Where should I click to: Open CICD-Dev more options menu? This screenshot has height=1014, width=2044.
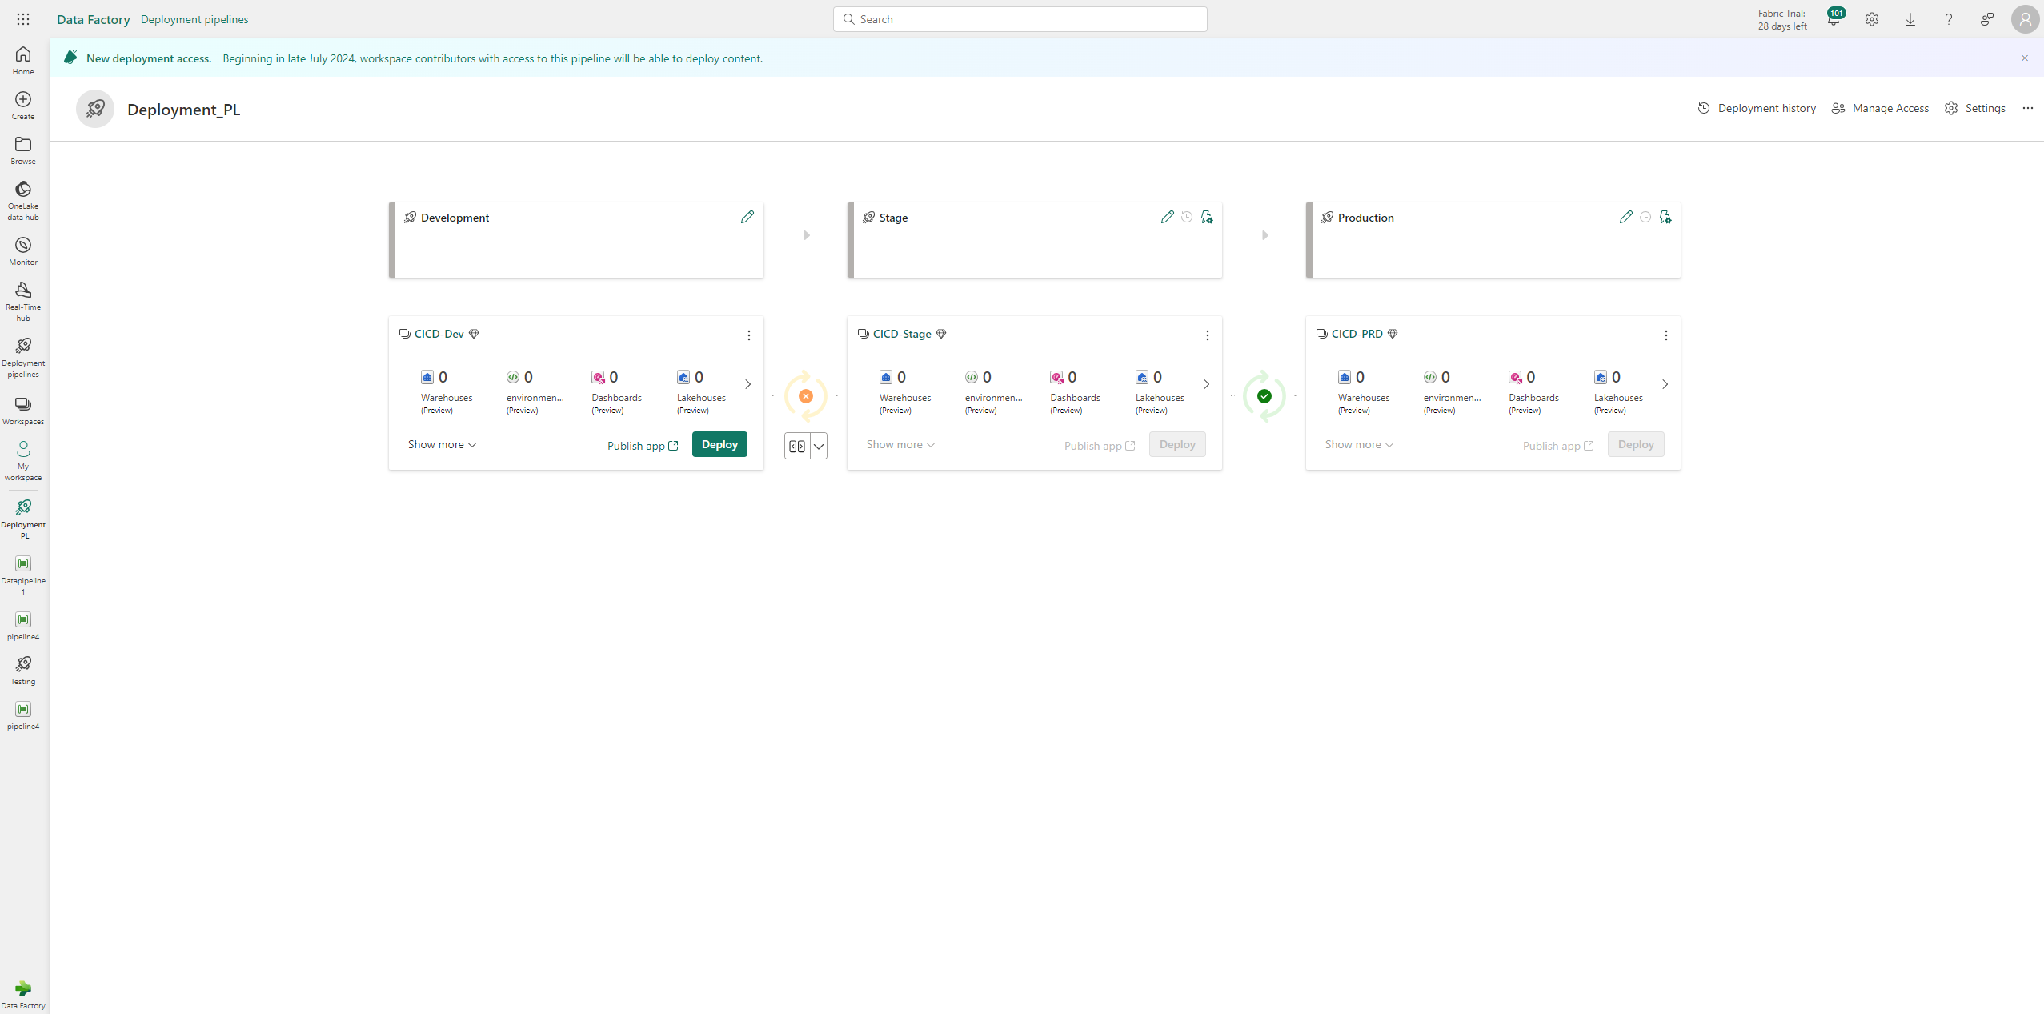(x=749, y=335)
